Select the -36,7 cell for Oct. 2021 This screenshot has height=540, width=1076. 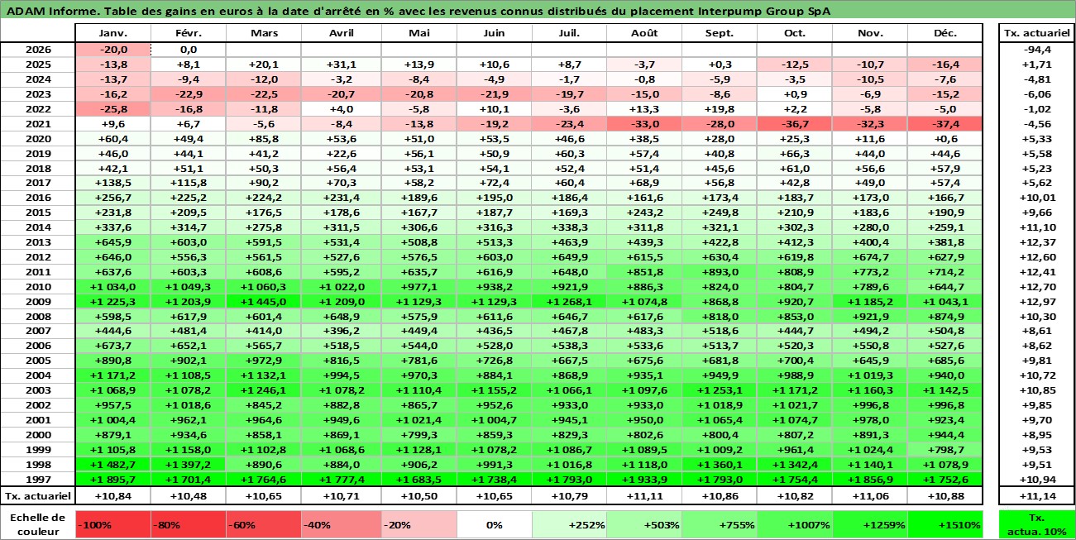click(795, 123)
